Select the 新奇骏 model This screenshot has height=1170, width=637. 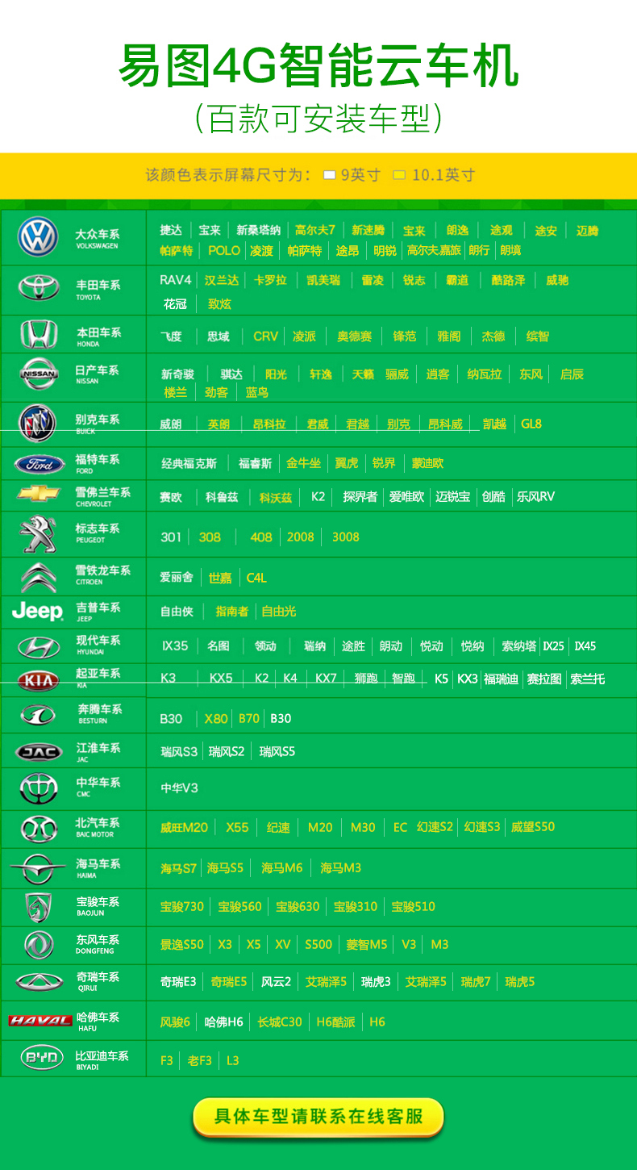177,374
